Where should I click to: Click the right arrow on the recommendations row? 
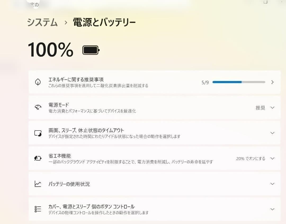click(x=272, y=82)
